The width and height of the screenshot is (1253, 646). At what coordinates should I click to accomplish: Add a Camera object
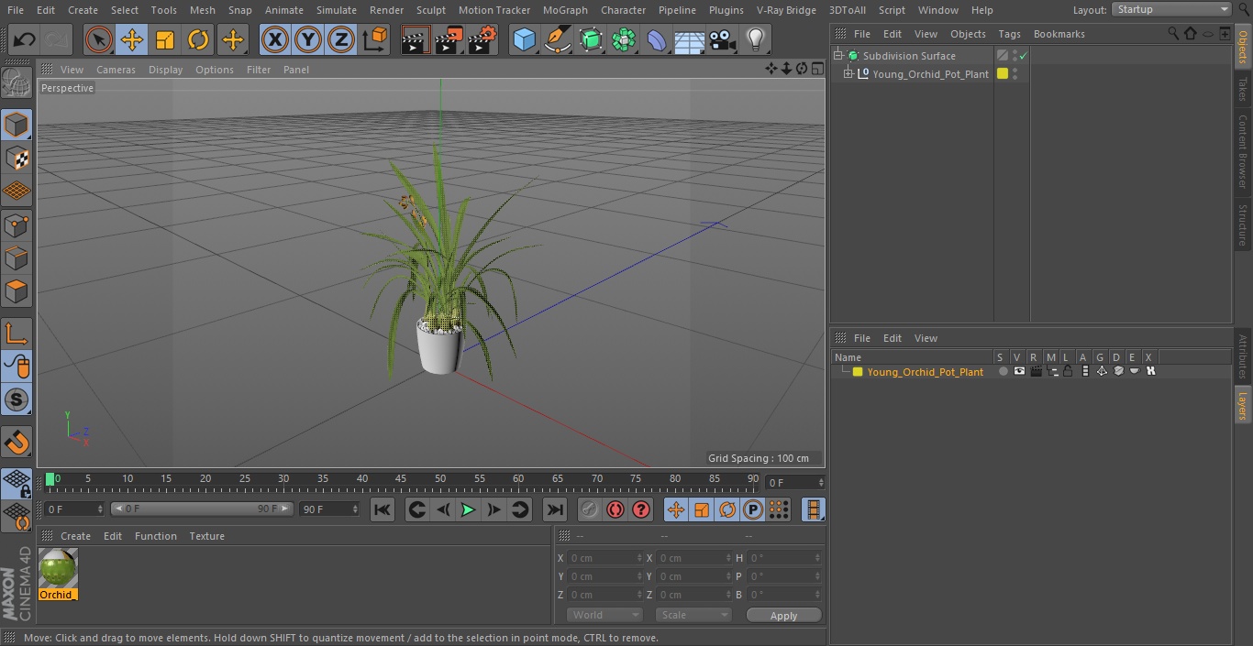(x=722, y=39)
